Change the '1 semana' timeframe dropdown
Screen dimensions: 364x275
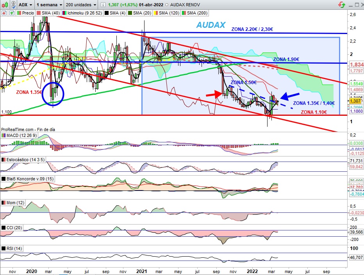(x=49, y=5)
